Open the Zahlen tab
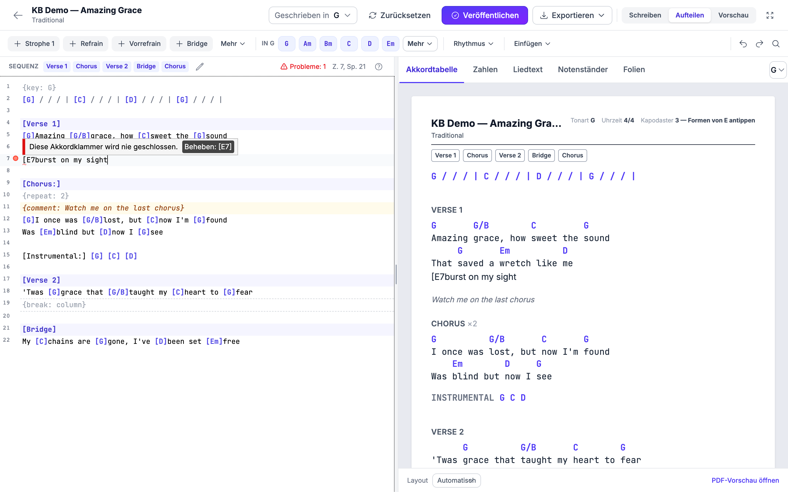The height and width of the screenshot is (492, 788). tap(485, 70)
